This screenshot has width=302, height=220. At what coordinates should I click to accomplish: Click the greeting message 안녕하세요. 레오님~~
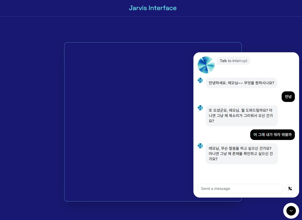coord(241,83)
